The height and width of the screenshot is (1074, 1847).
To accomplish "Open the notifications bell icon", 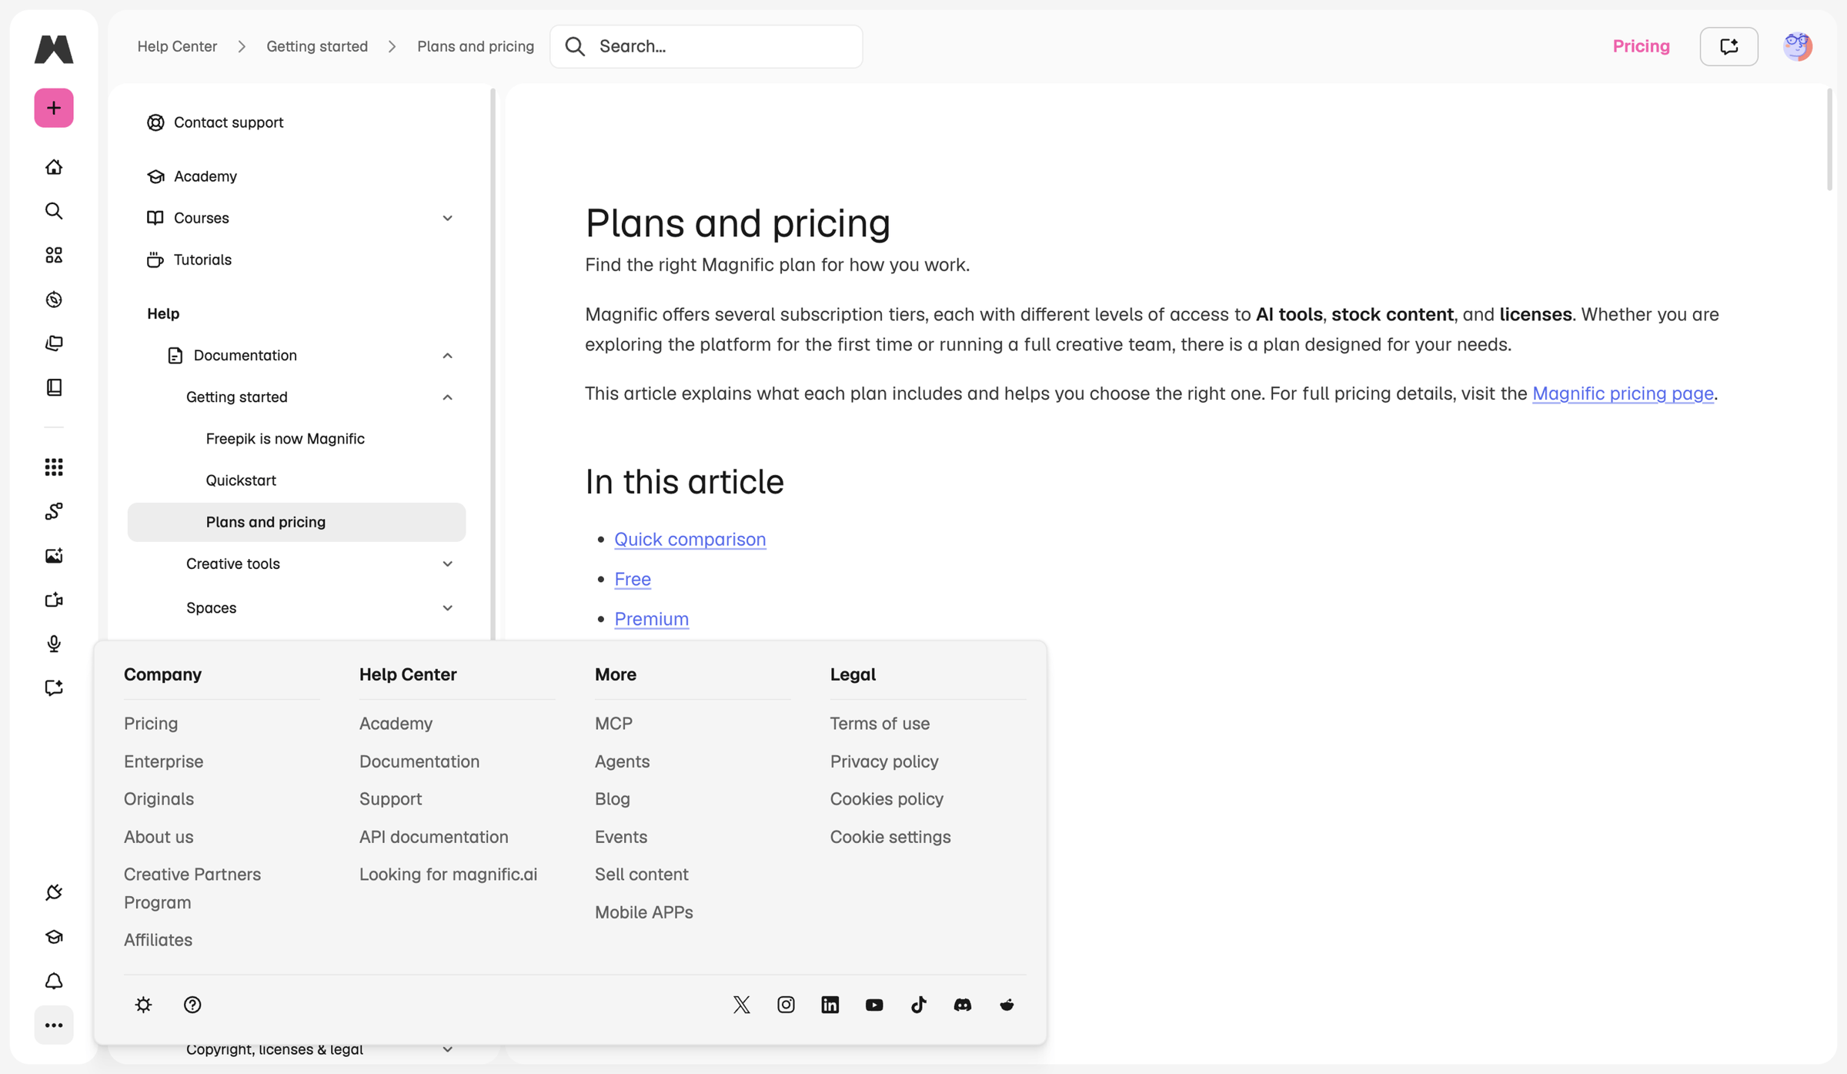I will pyautogui.click(x=54, y=981).
